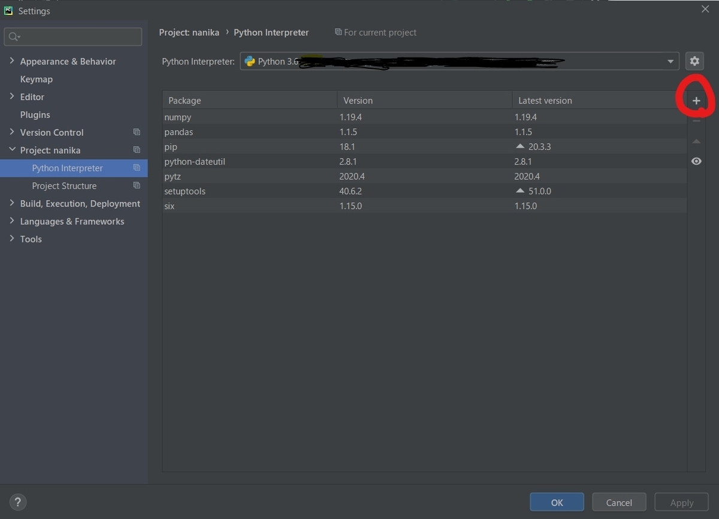Image resolution: width=719 pixels, height=519 pixels.
Task: Click the Version column header
Action: tap(424, 101)
